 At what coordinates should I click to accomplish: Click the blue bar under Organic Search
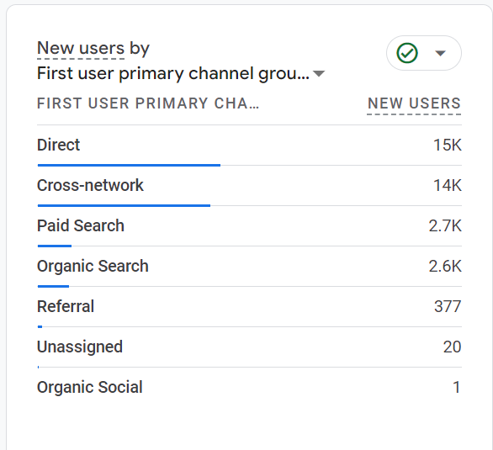coord(53,286)
